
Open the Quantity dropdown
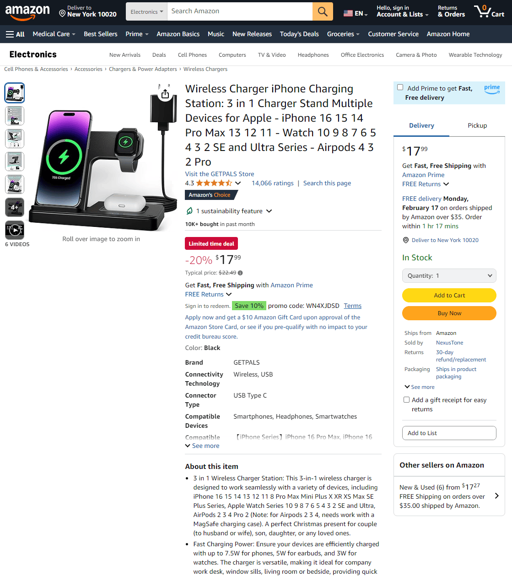(449, 275)
